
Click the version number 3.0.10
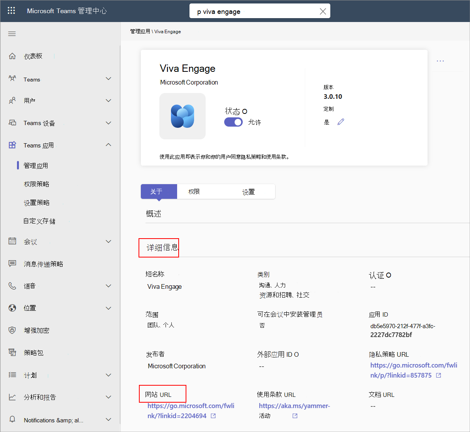click(x=333, y=97)
